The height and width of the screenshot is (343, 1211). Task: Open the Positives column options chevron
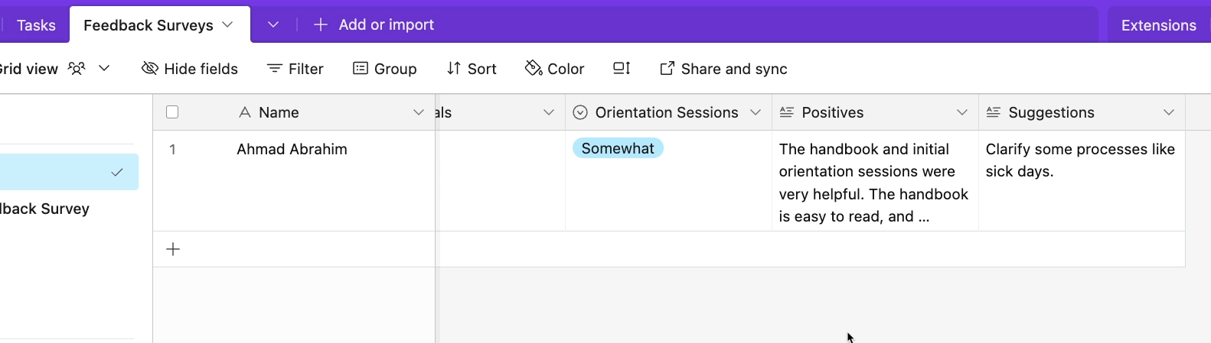click(x=962, y=112)
